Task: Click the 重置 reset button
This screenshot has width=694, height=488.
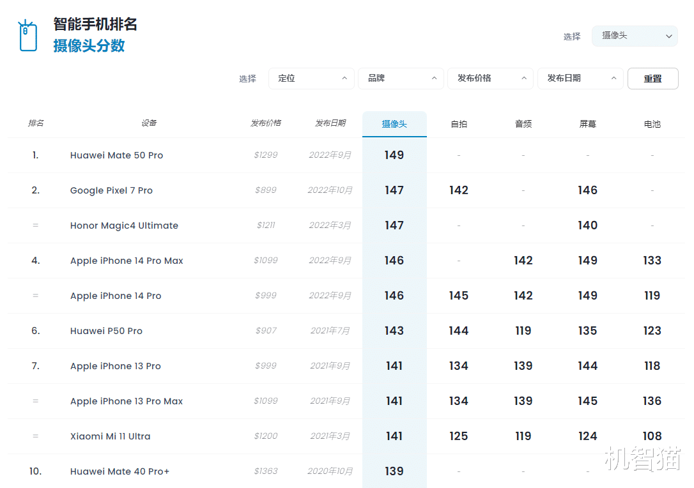Action: pos(653,79)
